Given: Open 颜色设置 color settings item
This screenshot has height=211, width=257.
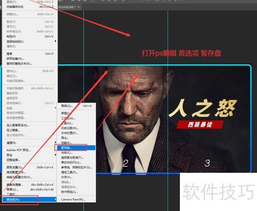Looking at the screenshot, I should pos(30,167).
